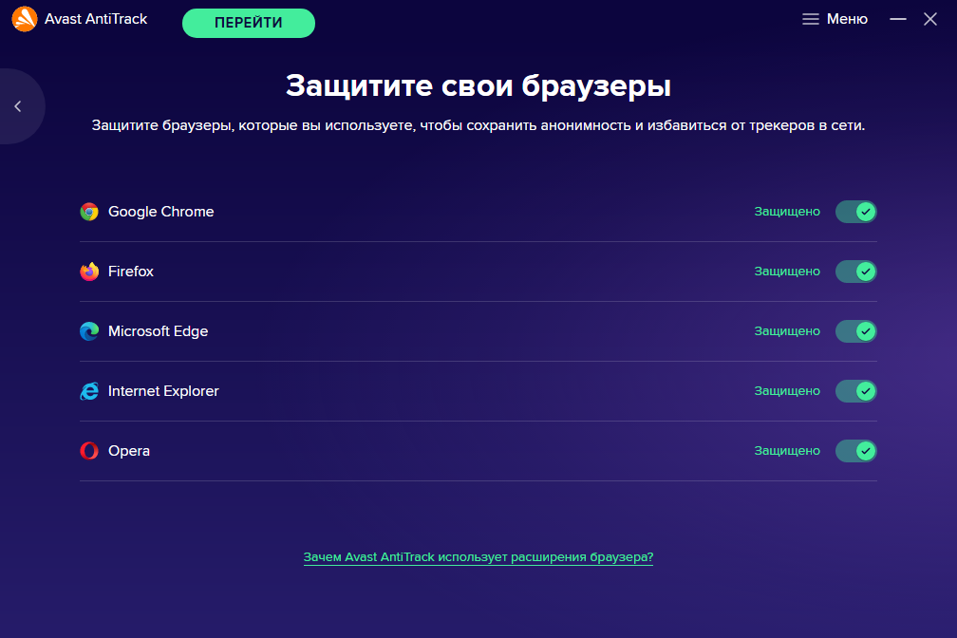Click the Avast AntiTrack logo icon

25,19
